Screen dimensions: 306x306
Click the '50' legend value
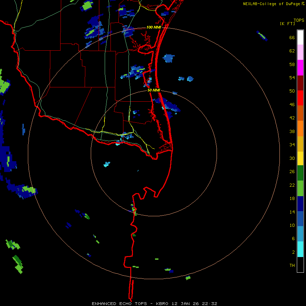click(292, 91)
